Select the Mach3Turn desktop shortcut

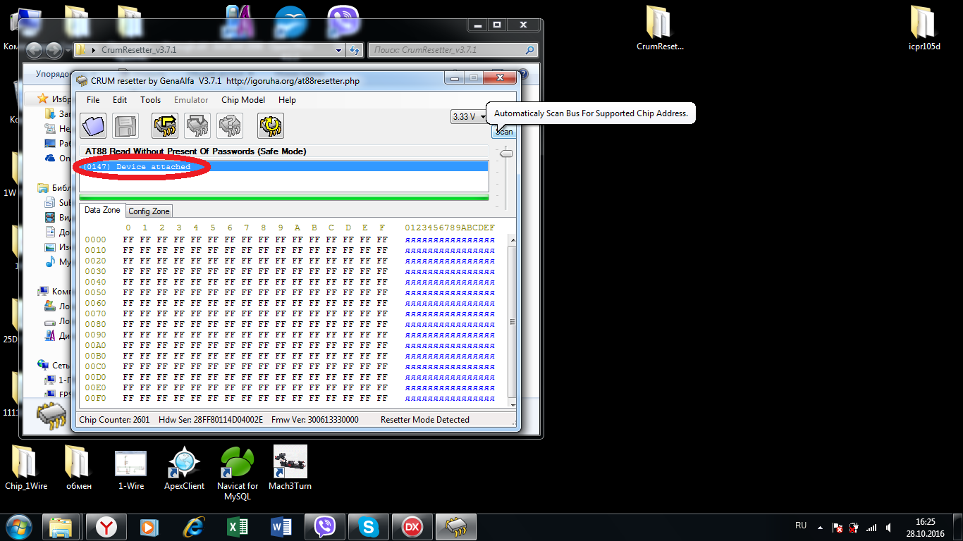coord(290,468)
